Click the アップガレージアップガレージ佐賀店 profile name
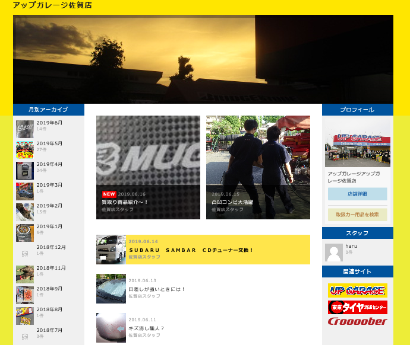 coord(354,177)
